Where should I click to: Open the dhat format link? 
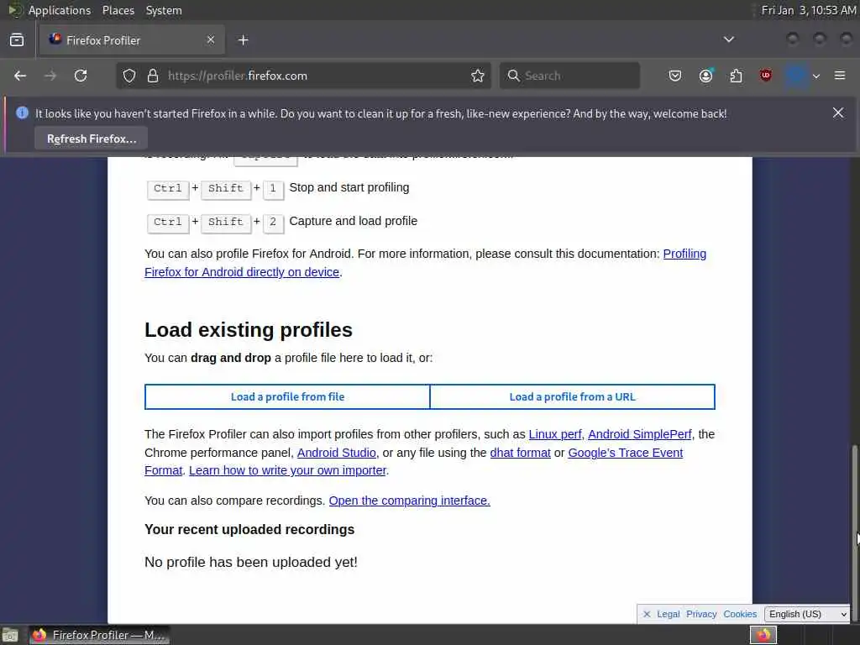pyautogui.click(x=520, y=453)
